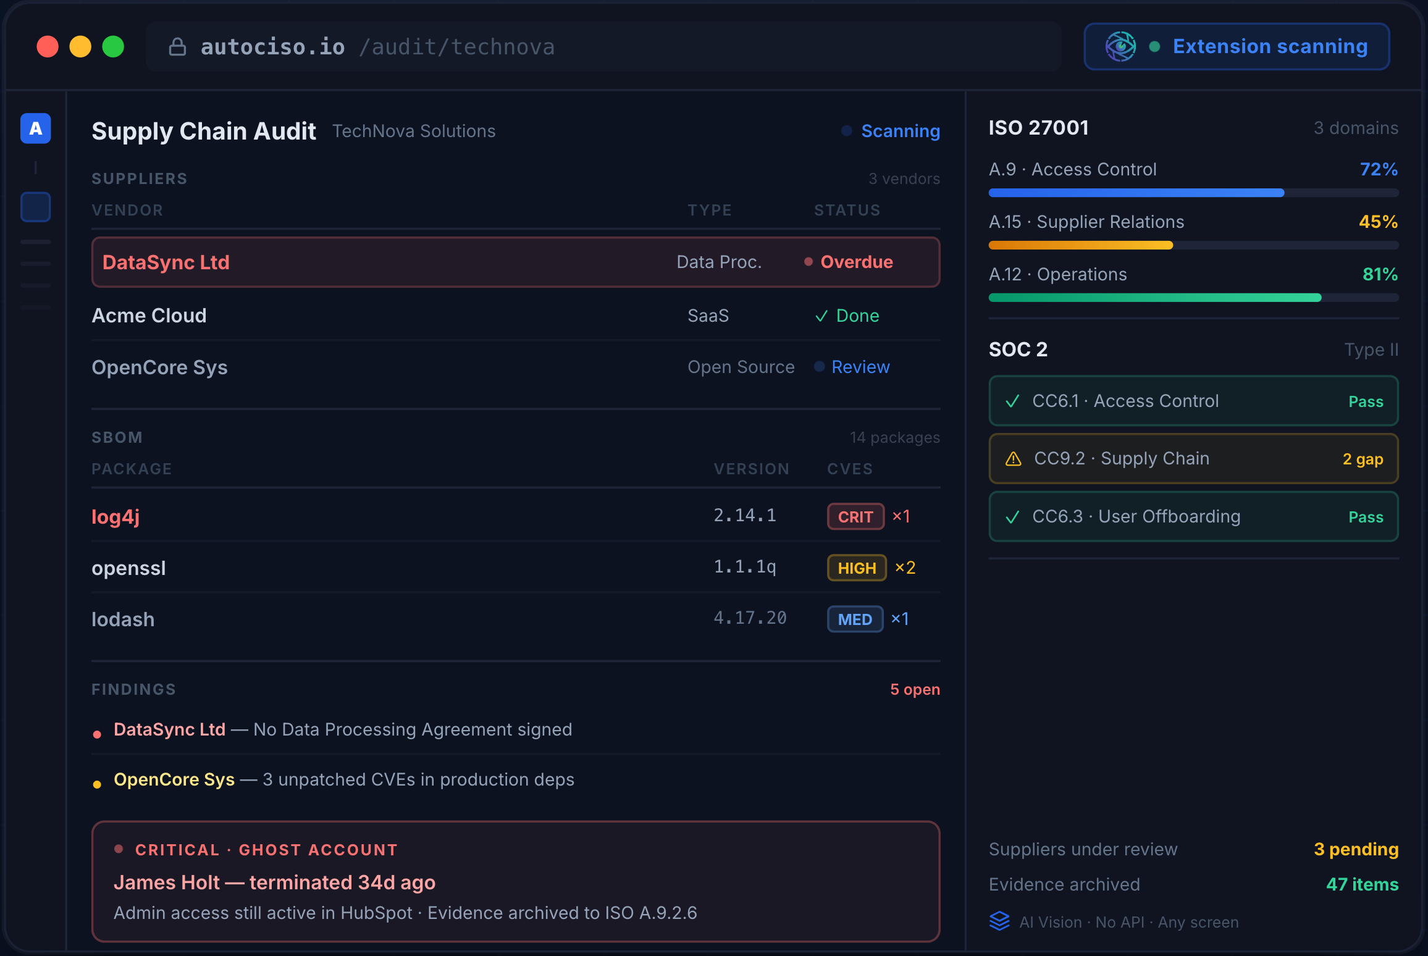1428x956 pixels.
Task: Click the HIGH severity badge
Action: point(857,568)
